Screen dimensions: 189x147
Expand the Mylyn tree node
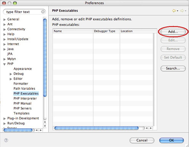click(5, 59)
